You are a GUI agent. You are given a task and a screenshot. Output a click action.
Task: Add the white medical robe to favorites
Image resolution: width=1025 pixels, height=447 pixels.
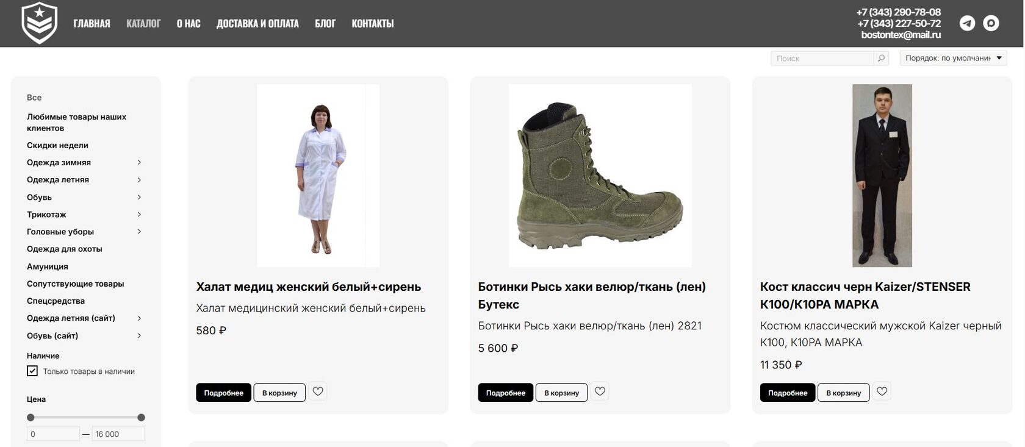pos(318,392)
